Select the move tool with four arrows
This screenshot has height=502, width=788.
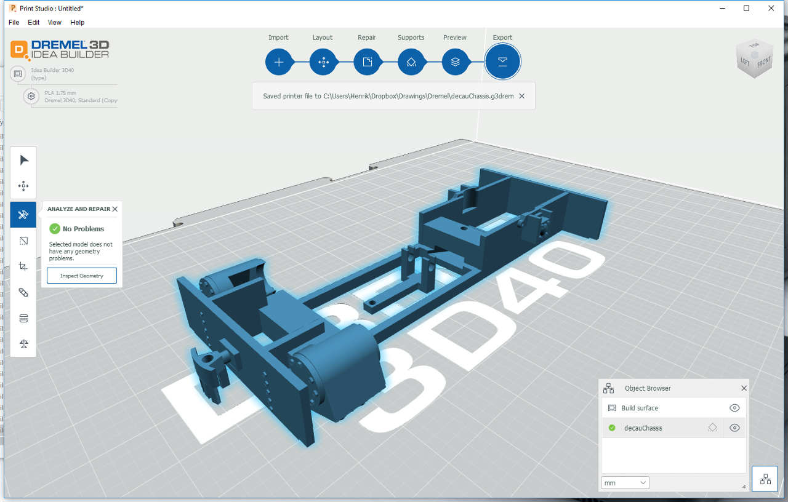[23, 186]
